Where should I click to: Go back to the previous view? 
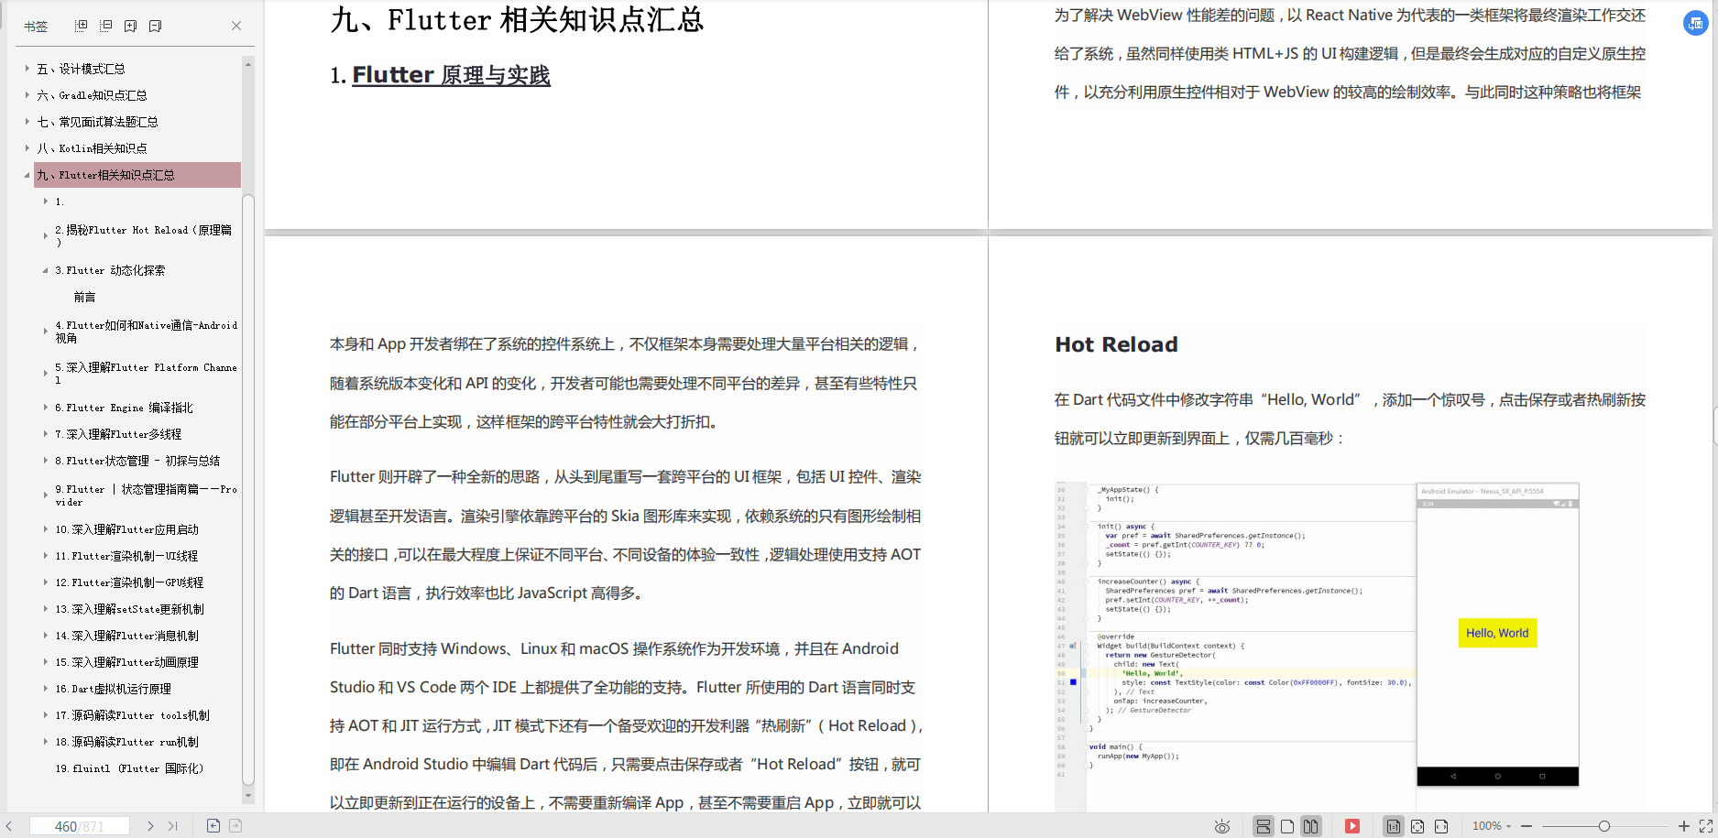tap(213, 825)
